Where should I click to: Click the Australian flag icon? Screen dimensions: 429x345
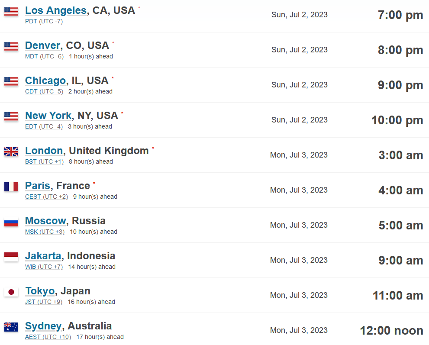coord(11,327)
